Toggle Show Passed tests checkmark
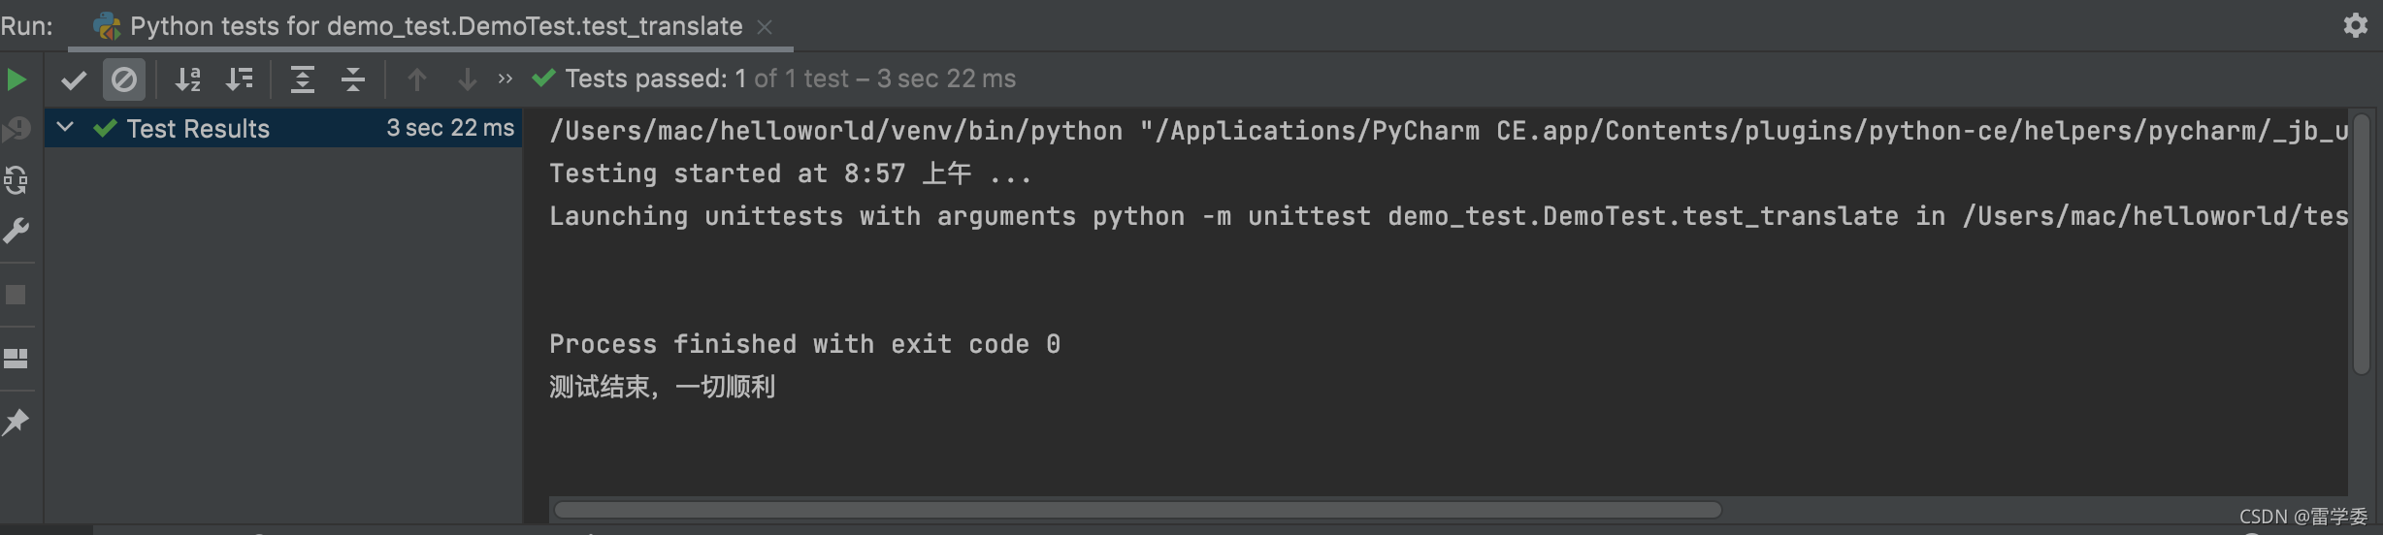The width and height of the screenshot is (2383, 535). (x=74, y=79)
